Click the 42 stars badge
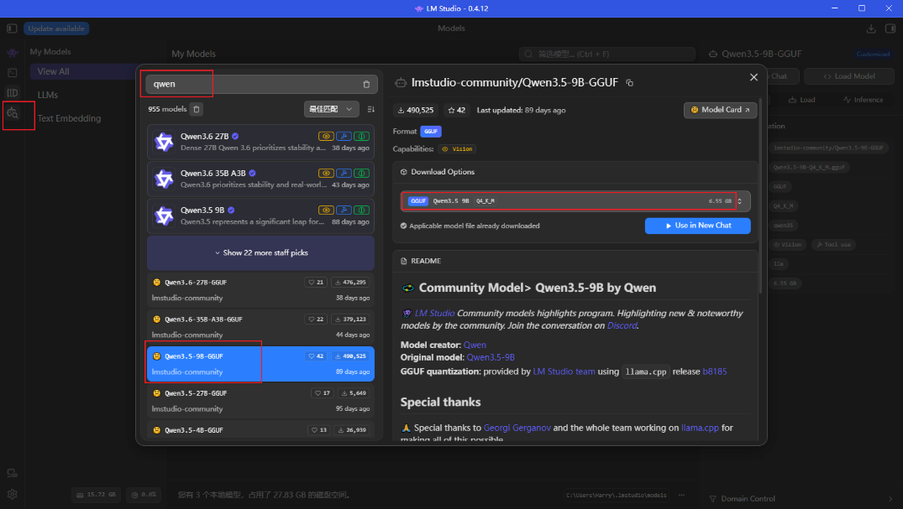This screenshot has height=509, width=903. (457, 111)
